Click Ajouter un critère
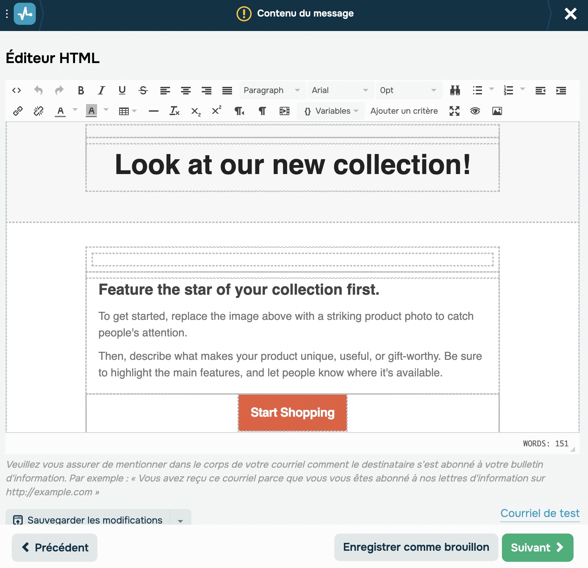The height and width of the screenshot is (568, 588). pos(404,111)
